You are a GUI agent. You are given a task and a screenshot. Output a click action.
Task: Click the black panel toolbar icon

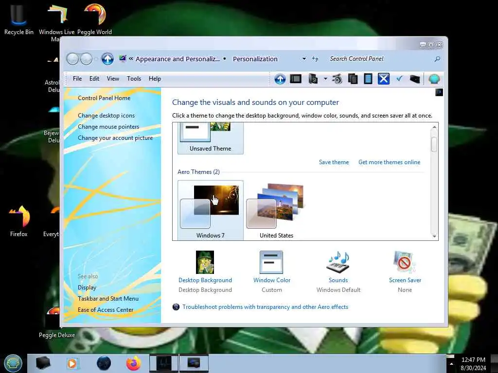pos(296,79)
